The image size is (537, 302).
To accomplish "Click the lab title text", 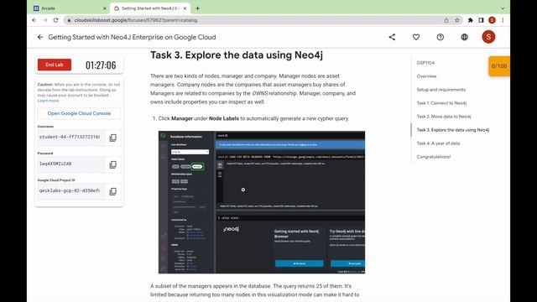I will click(132, 37).
